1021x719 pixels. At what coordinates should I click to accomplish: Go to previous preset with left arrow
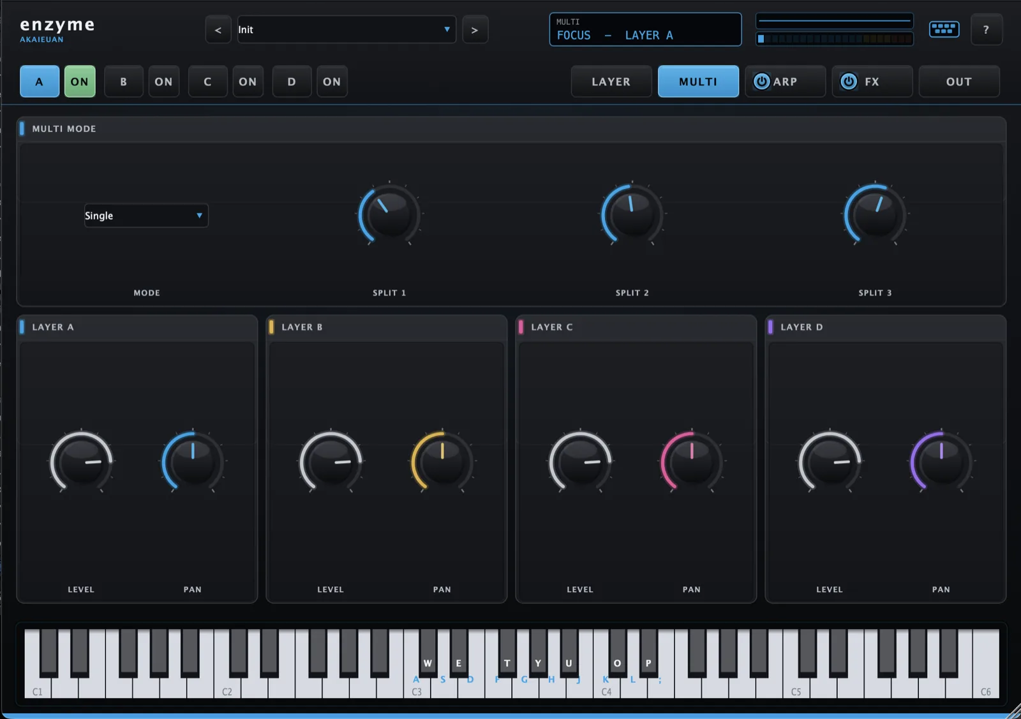tap(218, 30)
